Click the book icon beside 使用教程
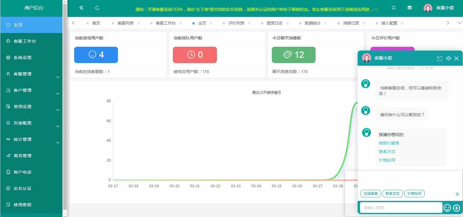 tap(8, 205)
